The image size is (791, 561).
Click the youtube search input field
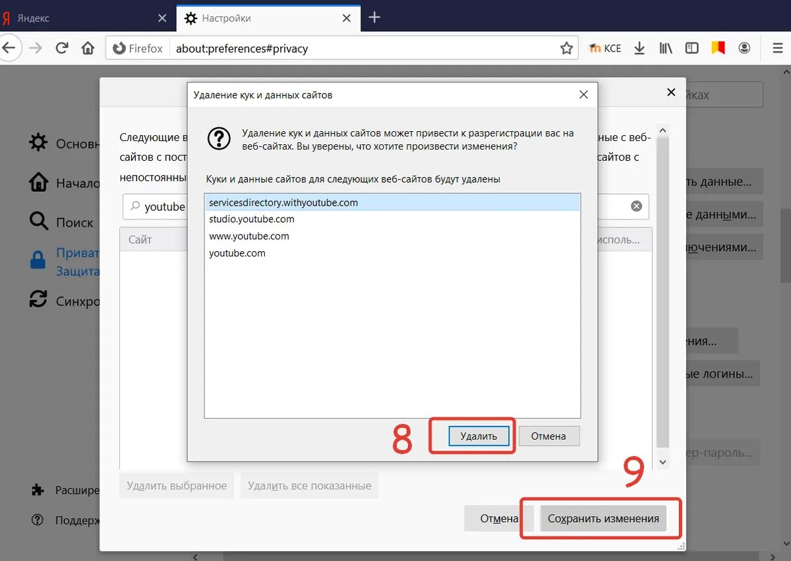[386, 206]
